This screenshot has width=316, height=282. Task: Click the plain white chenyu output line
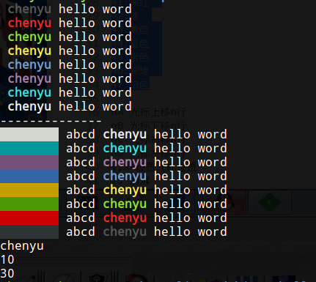[x=22, y=246]
